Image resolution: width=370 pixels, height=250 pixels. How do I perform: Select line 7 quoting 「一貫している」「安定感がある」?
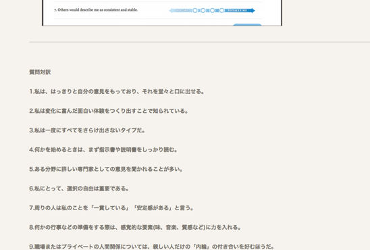(x=111, y=207)
